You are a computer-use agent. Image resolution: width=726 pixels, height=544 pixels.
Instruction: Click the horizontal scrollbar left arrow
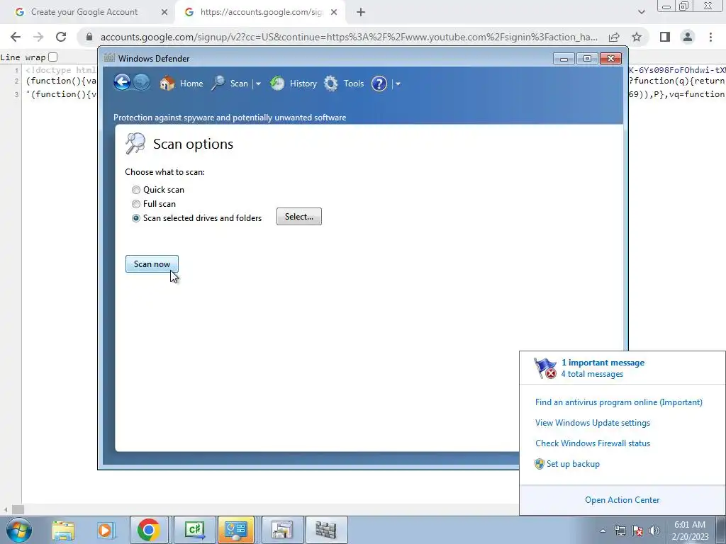[x=6, y=510]
